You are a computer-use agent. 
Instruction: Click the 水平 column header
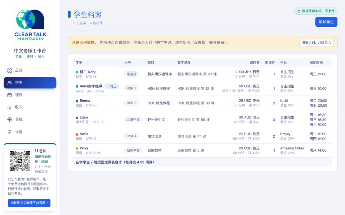click(x=127, y=63)
